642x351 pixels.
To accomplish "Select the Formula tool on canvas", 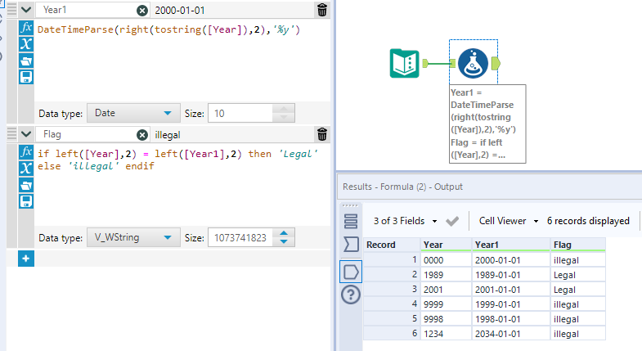I will click(x=473, y=63).
